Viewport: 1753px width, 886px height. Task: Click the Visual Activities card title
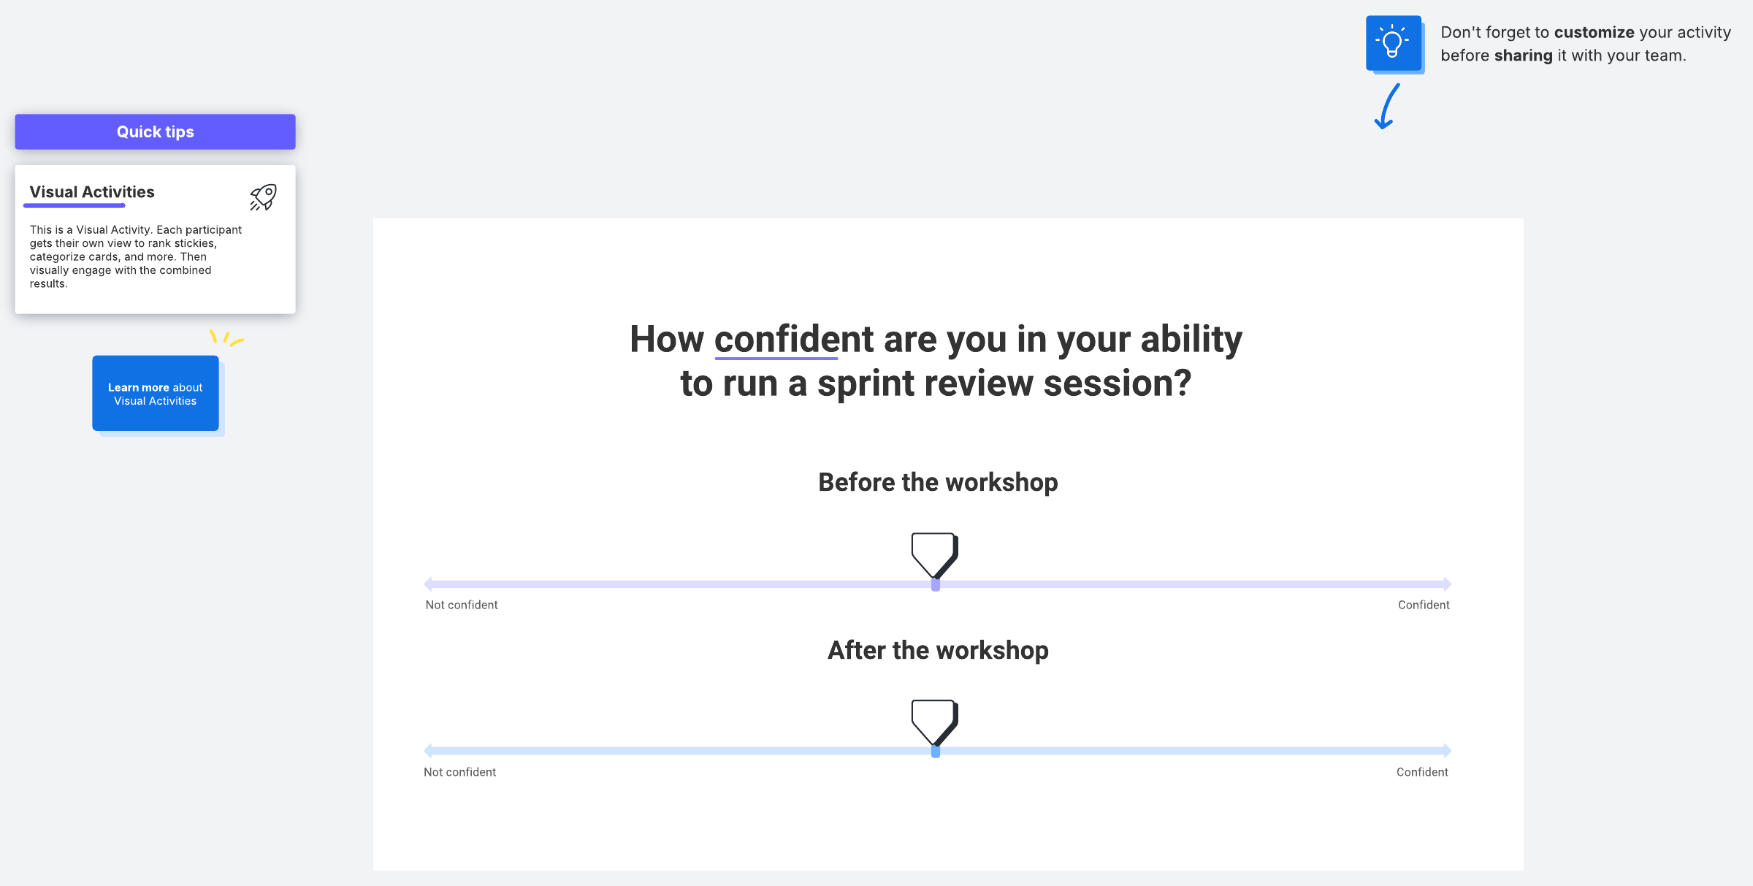92,192
